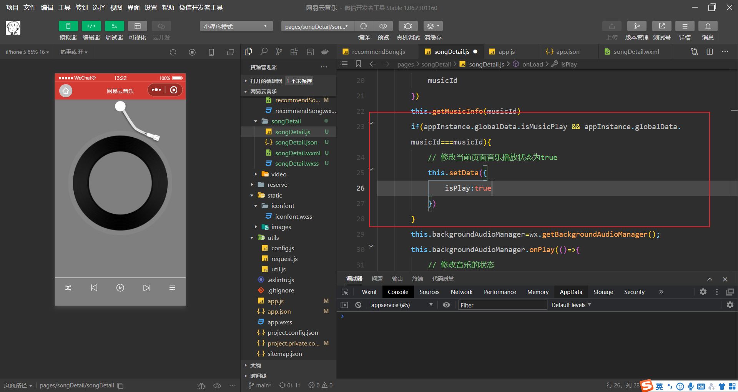
Task: Toggle the 模拟器 simulator panel button
Action: click(68, 26)
